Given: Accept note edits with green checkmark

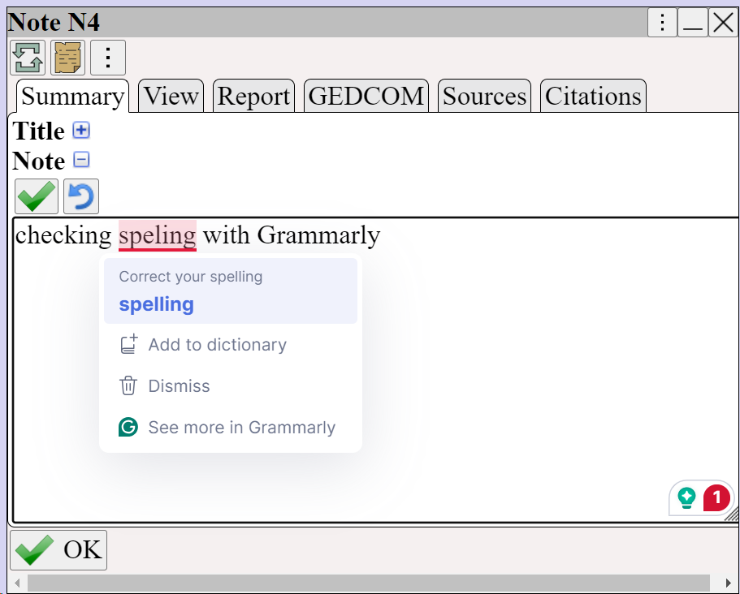Looking at the screenshot, I should (x=37, y=196).
